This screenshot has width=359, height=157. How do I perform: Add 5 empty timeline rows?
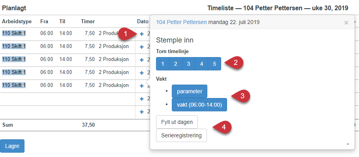pyautogui.click(x=214, y=64)
